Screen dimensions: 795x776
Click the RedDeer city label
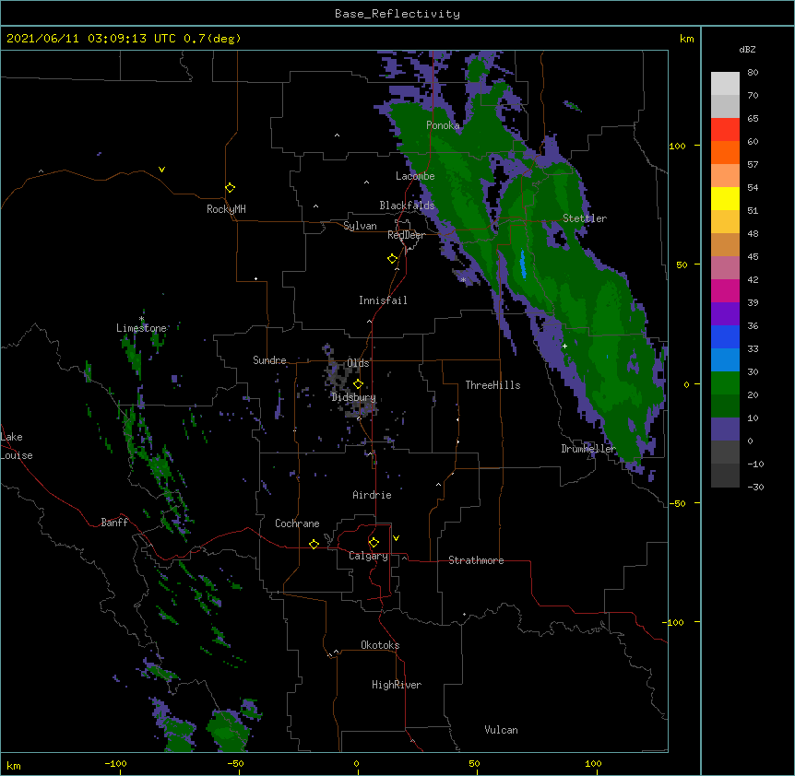406,235
